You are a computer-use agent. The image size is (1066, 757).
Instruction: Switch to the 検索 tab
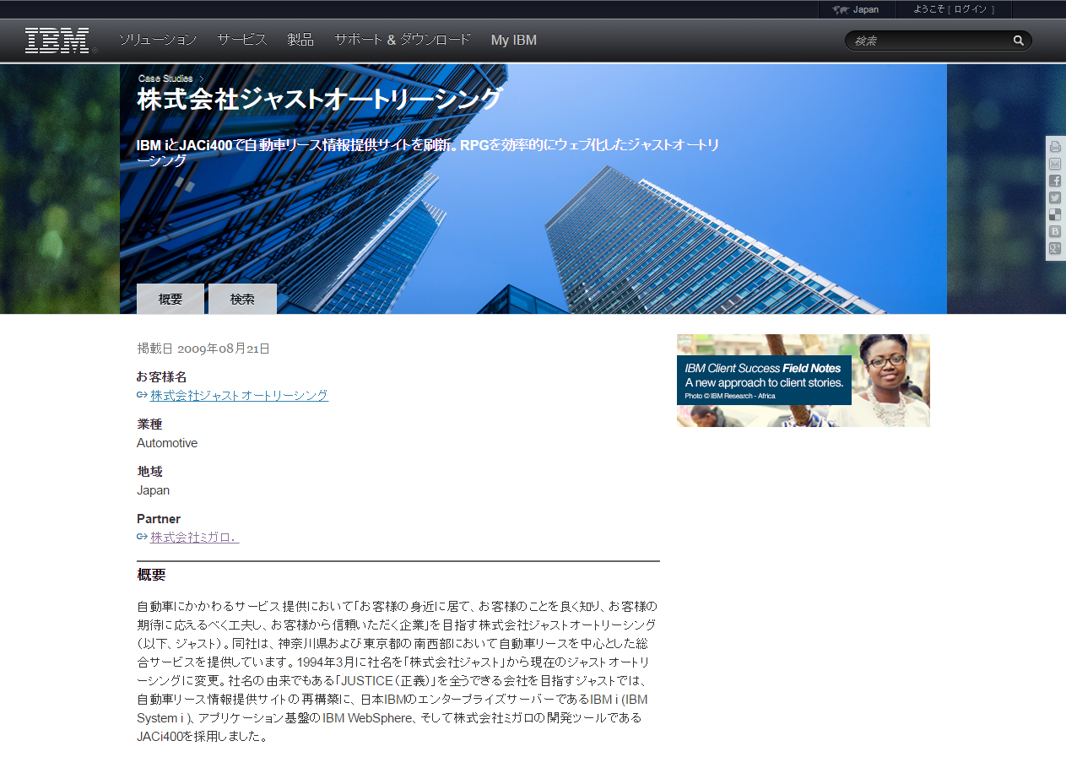tap(242, 299)
